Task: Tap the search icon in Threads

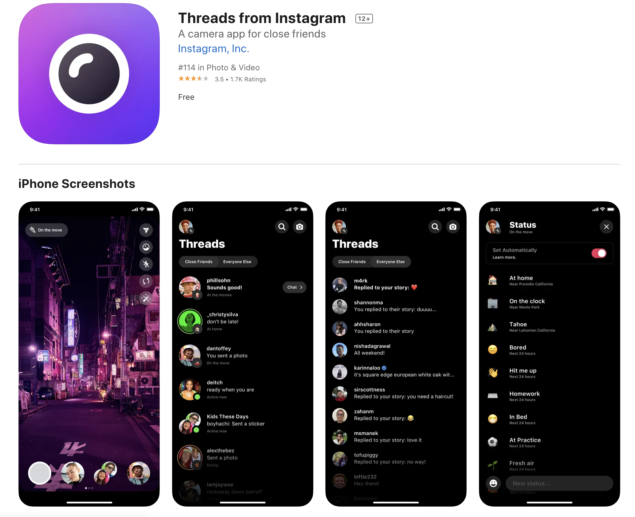Action: pos(281,227)
